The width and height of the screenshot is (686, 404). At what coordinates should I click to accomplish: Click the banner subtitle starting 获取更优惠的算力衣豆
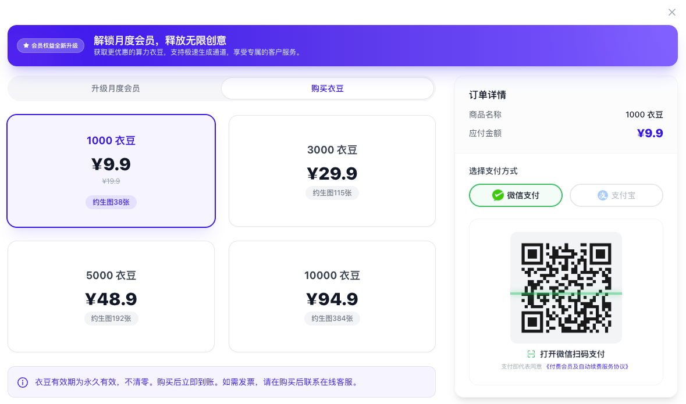coord(197,52)
